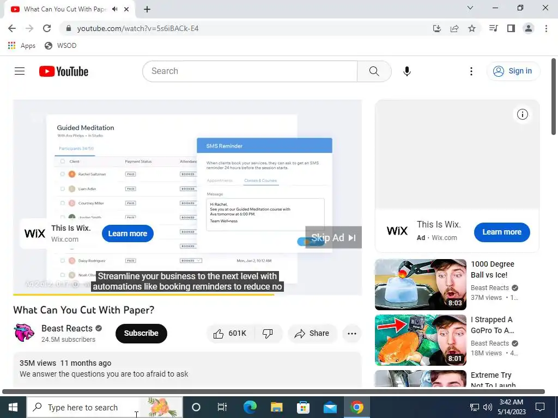Viewport: 558px width, 418px height.
Task: Search with your voice microphone icon
Action: (x=407, y=71)
